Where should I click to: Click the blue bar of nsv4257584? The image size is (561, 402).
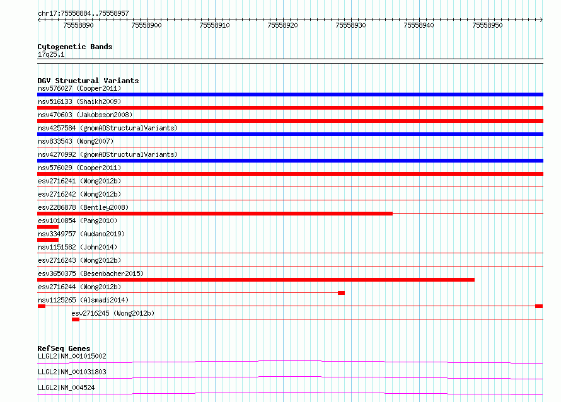[x=290, y=134]
